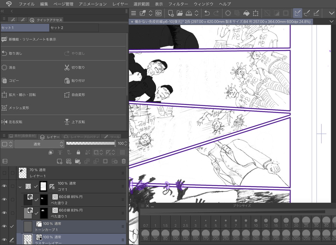
Task: Click the redo arrow in command bar
Action: [x=216, y=13]
